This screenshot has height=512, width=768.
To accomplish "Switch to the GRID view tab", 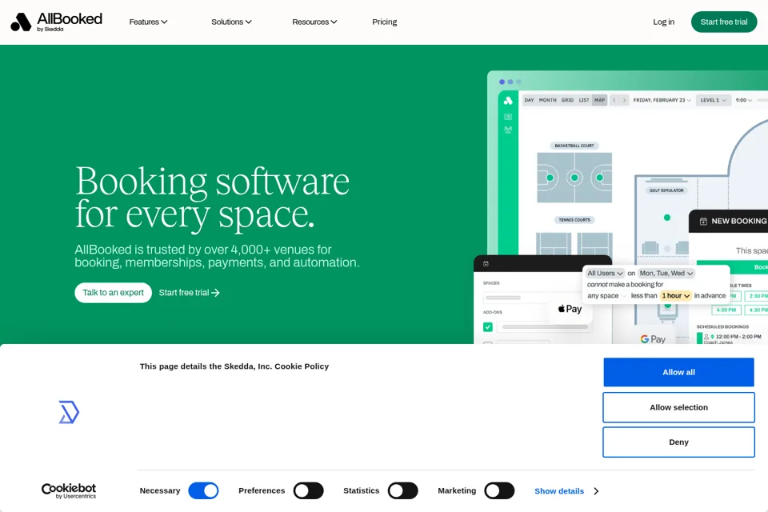I will (x=567, y=100).
